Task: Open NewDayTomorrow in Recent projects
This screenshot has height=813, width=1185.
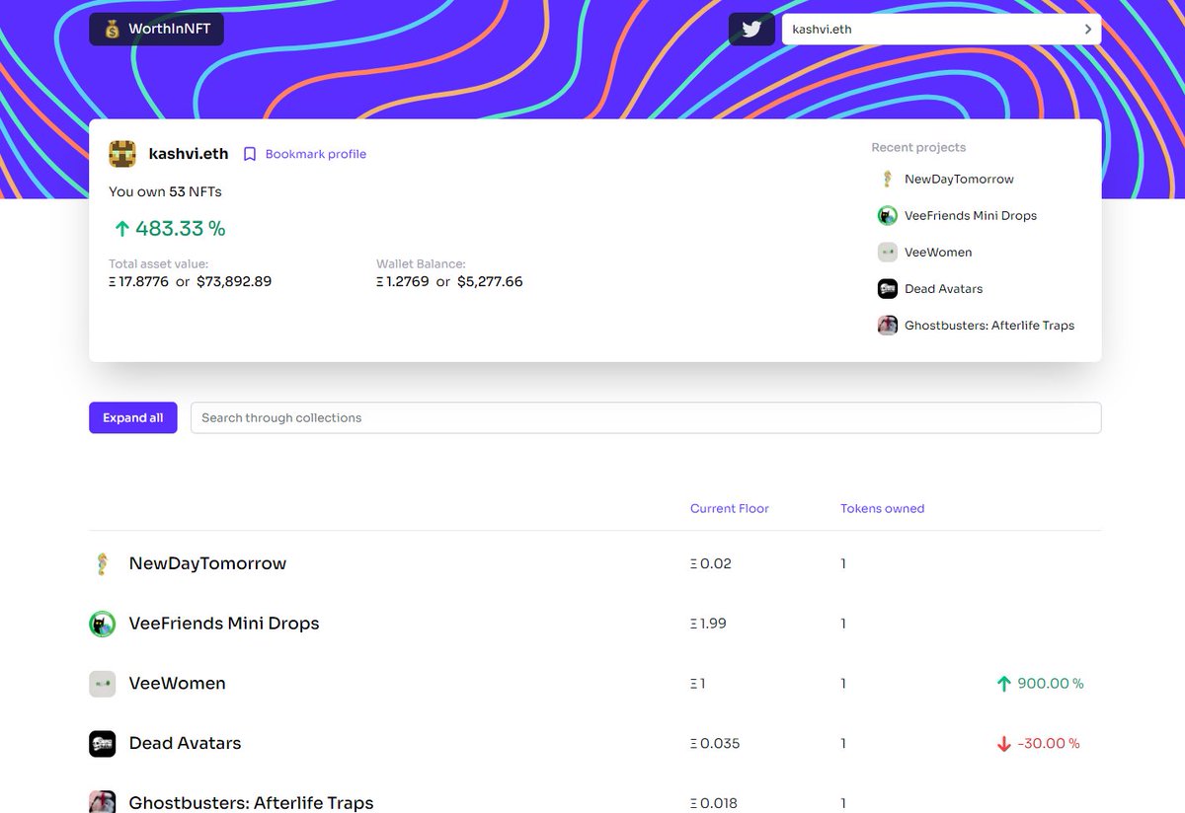Action: click(959, 180)
